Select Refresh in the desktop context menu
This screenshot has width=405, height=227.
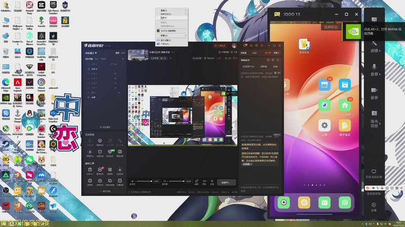coord(165,18)
